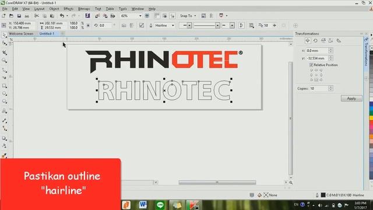
Task: Click the New document icon
Action: click(x=3, y=16)
